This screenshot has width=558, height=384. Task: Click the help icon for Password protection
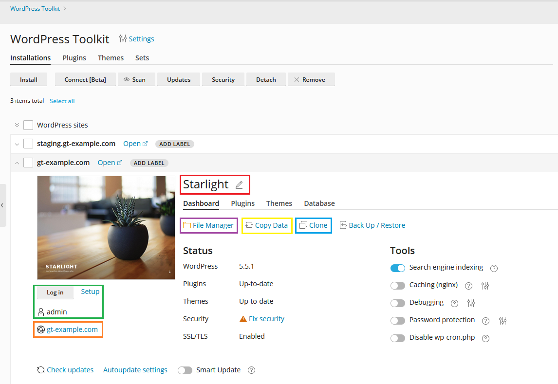click(x=486, y=321)
